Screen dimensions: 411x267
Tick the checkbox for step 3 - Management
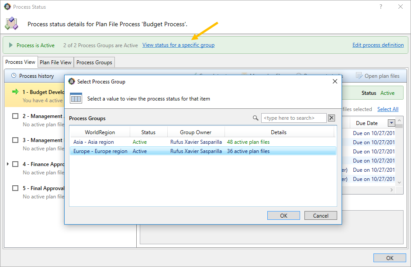(15, 140)
